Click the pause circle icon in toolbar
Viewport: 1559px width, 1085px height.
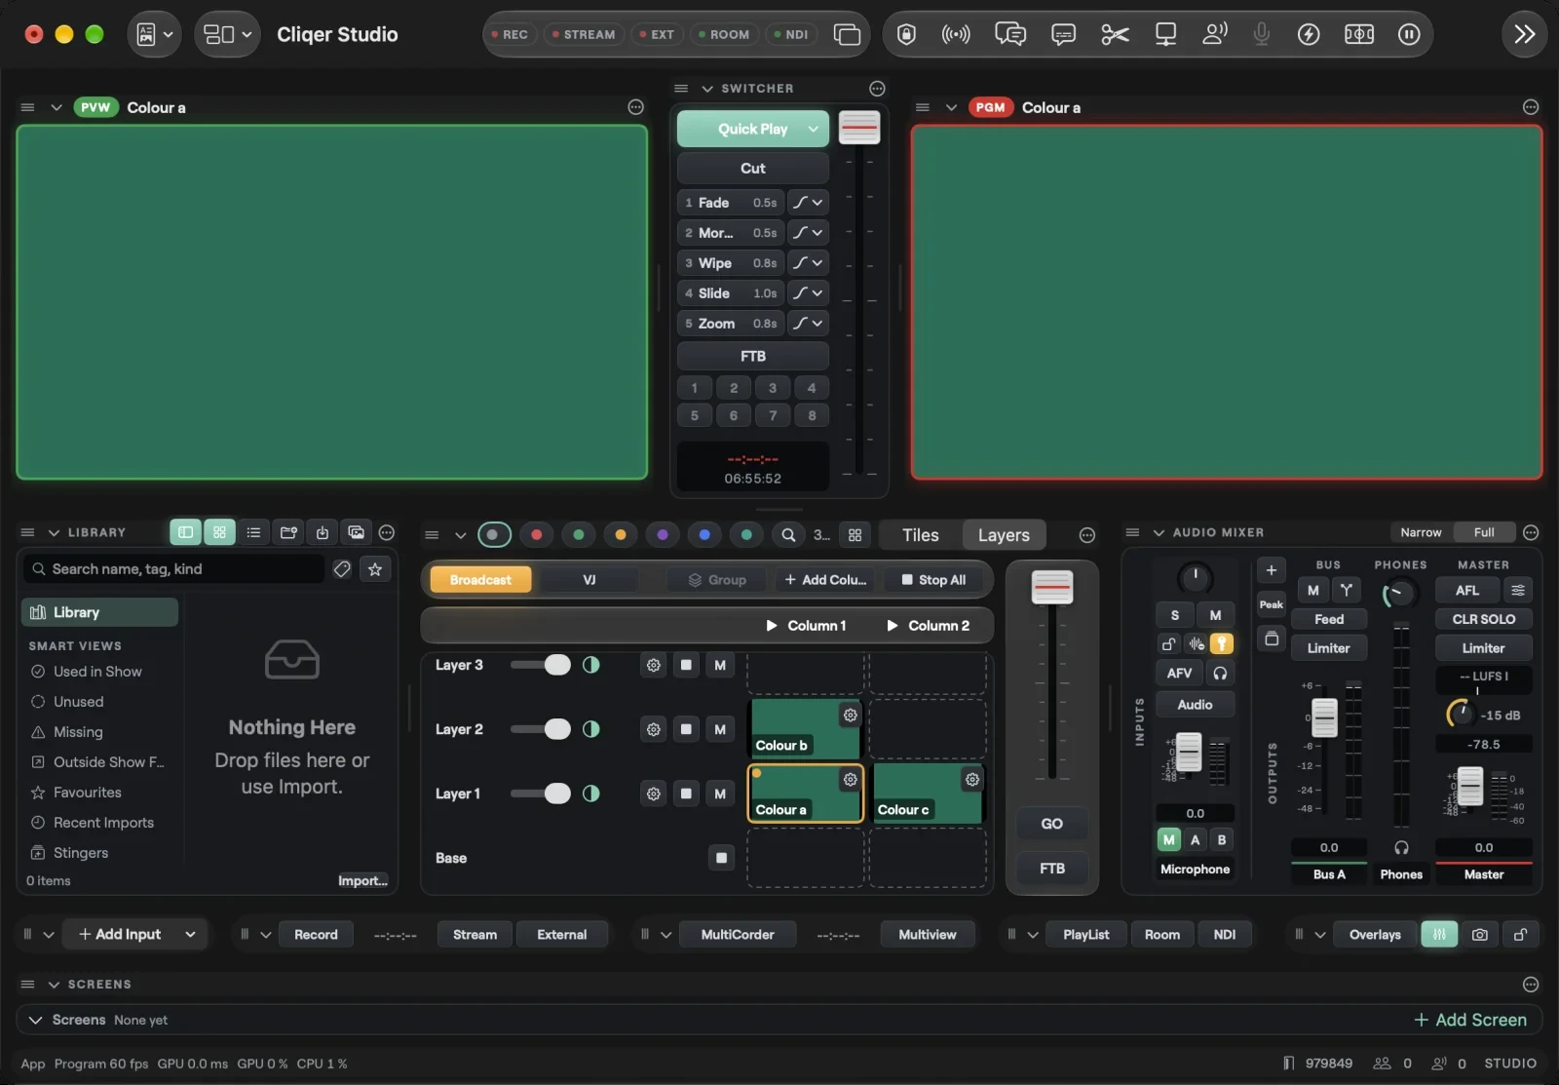coord(1409,35)
